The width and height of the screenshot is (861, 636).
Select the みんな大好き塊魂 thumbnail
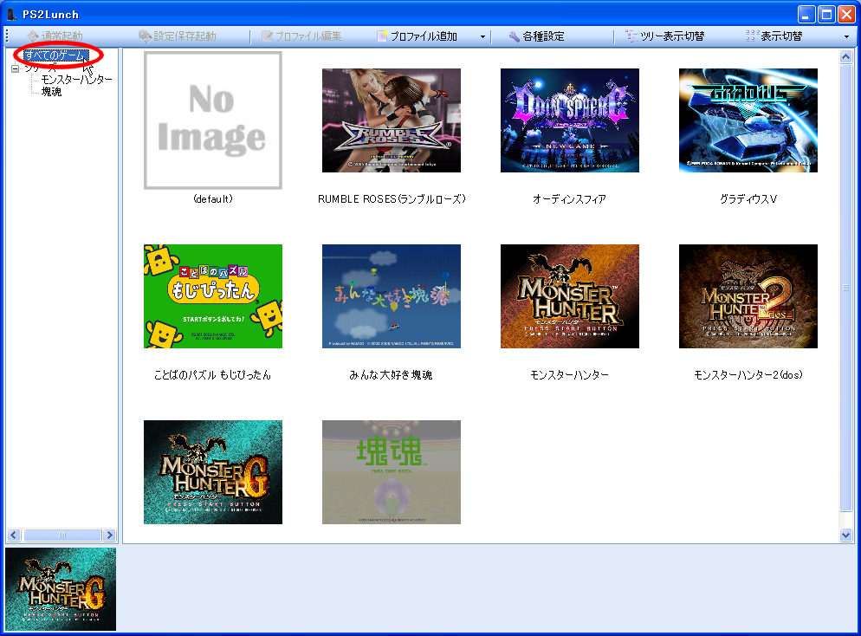click(392, 296)
